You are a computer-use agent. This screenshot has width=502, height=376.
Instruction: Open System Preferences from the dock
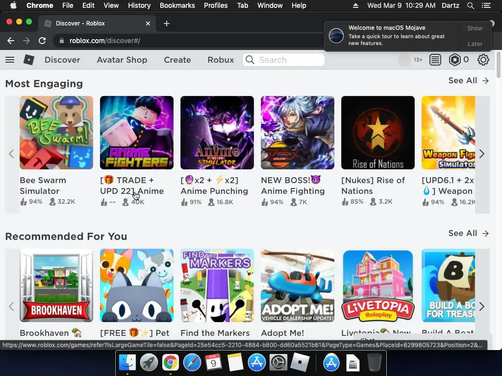278,363
